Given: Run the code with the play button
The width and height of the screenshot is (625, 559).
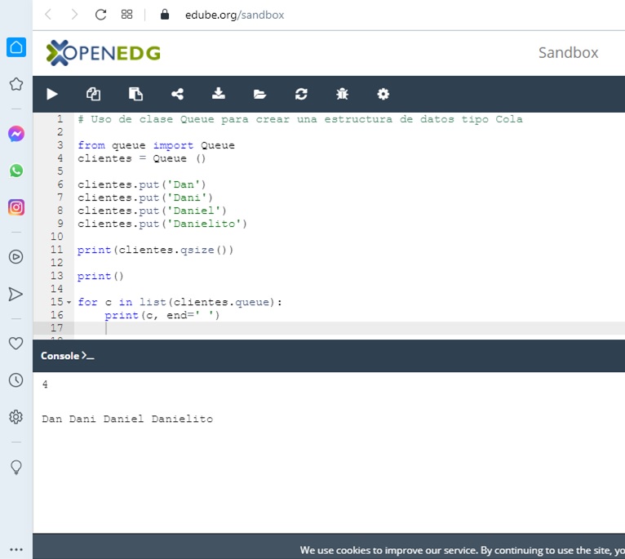Looking at the screenshot, I should [52, 94].
